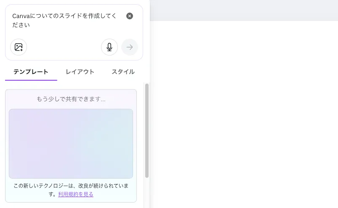Click the もう少しで共有できます... status text
Viewport: 338px width, 208px height.
click(x=71, y=99)
